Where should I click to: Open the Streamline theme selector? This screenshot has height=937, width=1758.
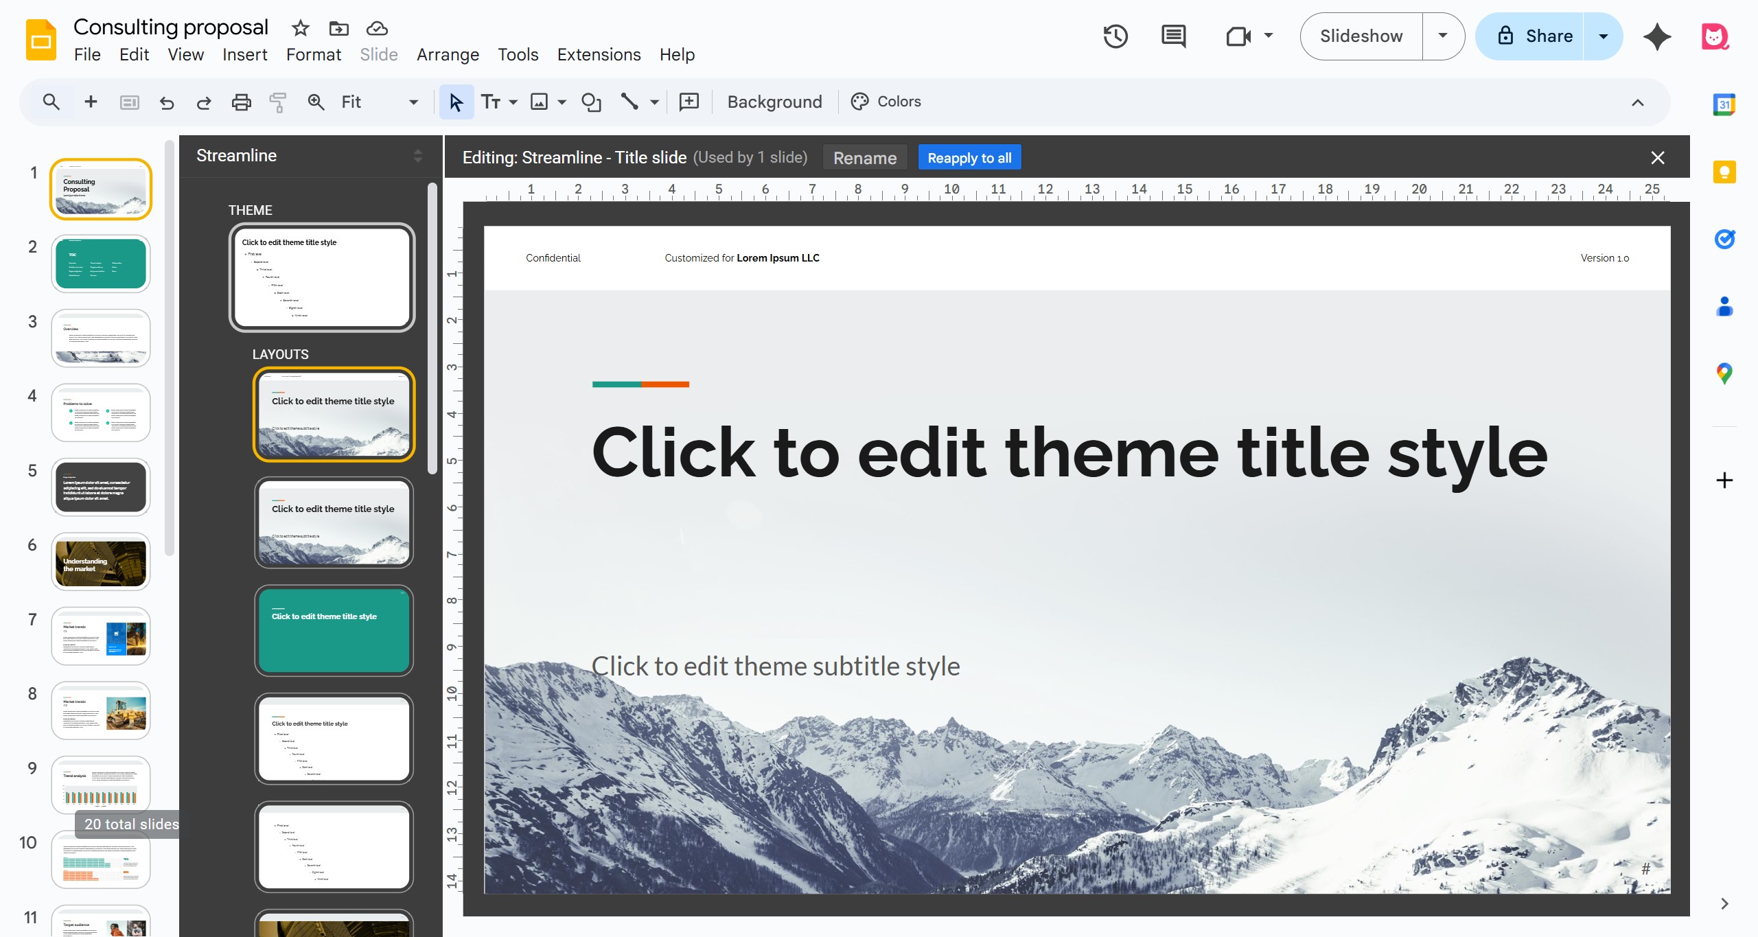click(310, 156)
